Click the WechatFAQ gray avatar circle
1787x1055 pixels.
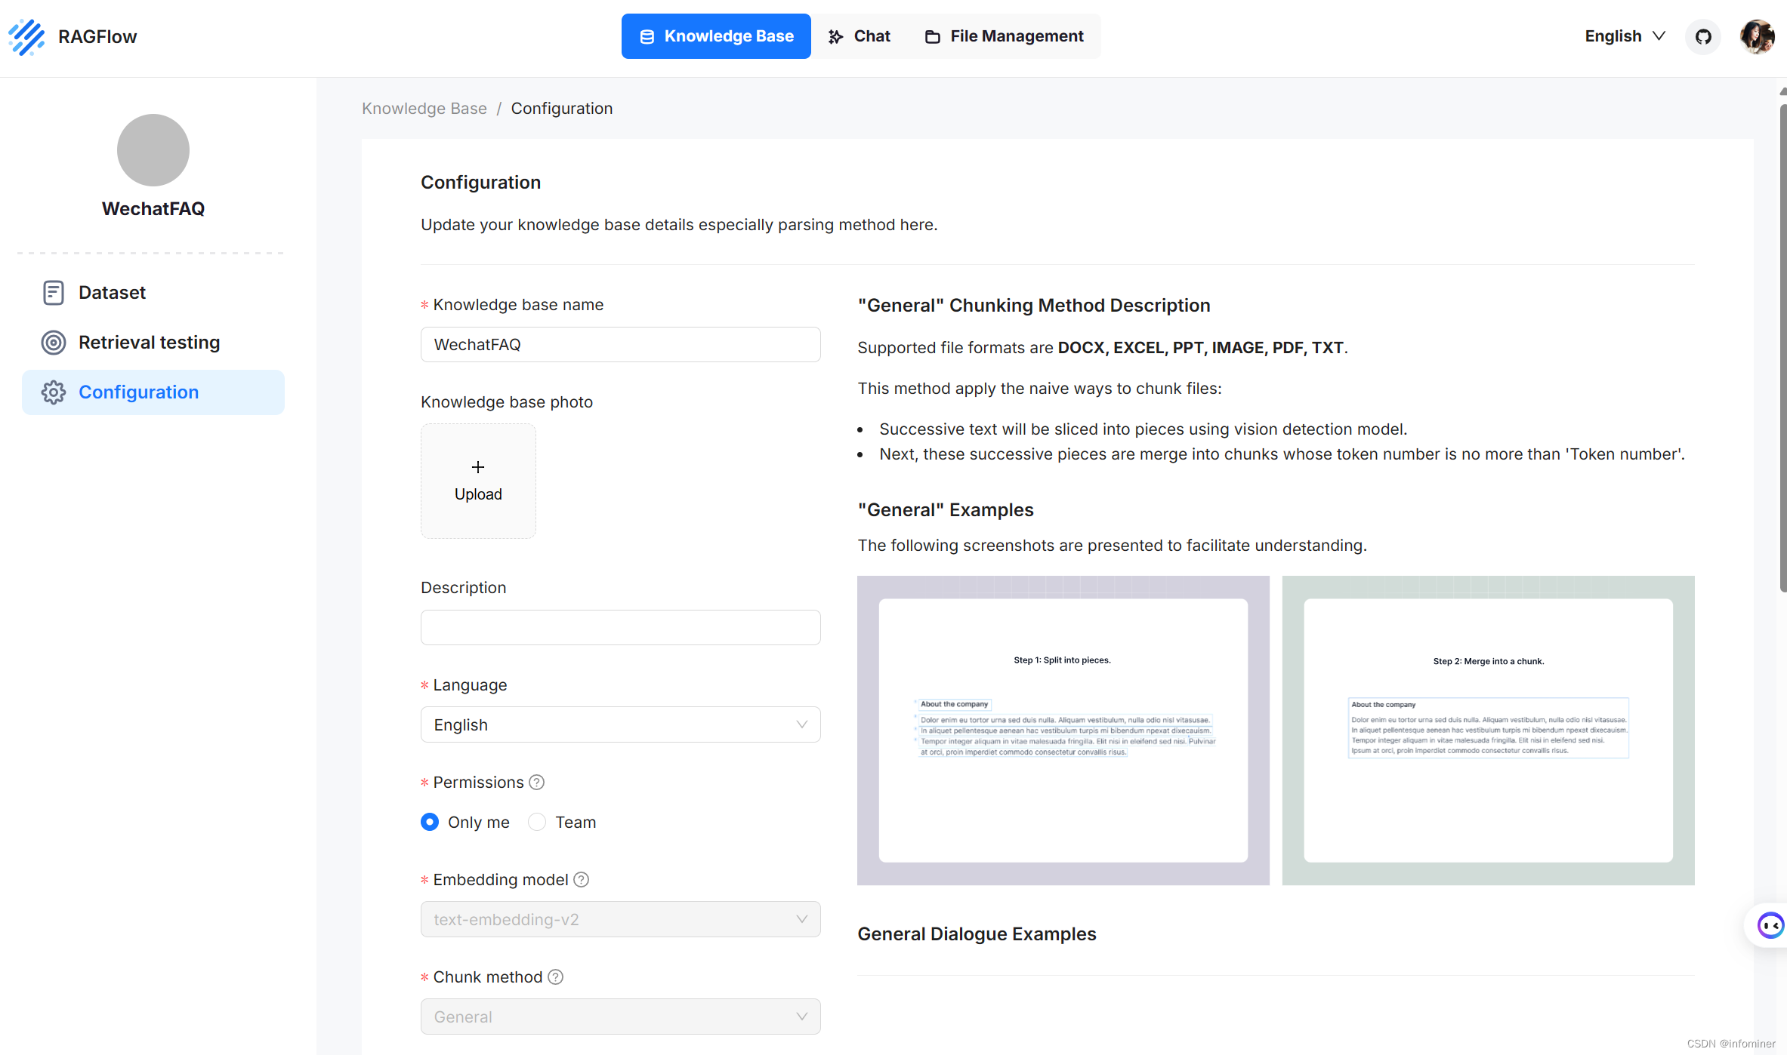coord(153,150)
